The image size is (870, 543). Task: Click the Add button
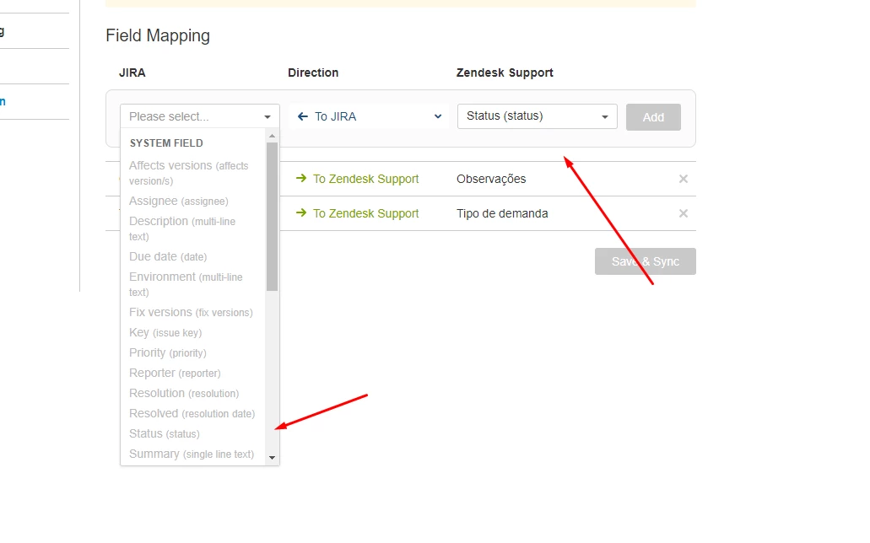653,117
